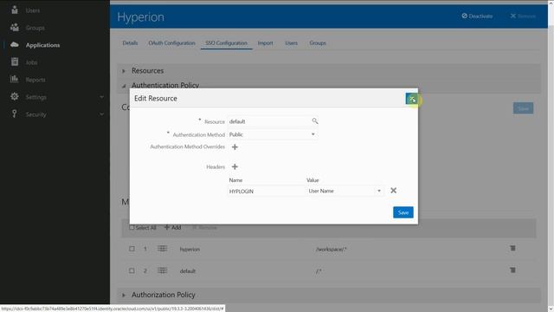Close the Edit Resource dialog
This screenshot has width=554, height=312.
click(x=411, y=99)
